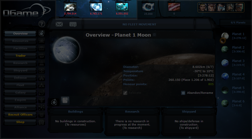The height and width of the screenshot is (139, 252).
Task: Select Planet 6 in planet list
Action: [x=233, y=103]
